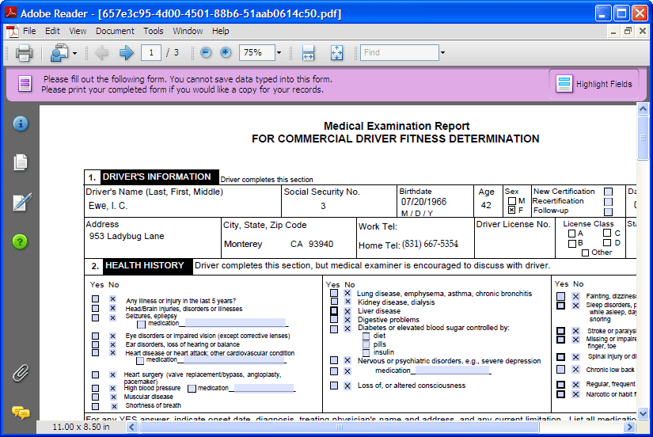The width and height of the screenshot is (653, 437).
Task: Open the Signatures panel icon
Action: 21,202
